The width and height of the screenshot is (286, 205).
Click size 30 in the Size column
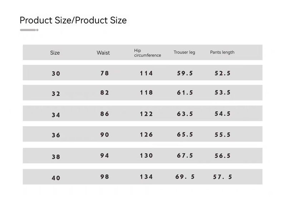[x=56, y=73]
